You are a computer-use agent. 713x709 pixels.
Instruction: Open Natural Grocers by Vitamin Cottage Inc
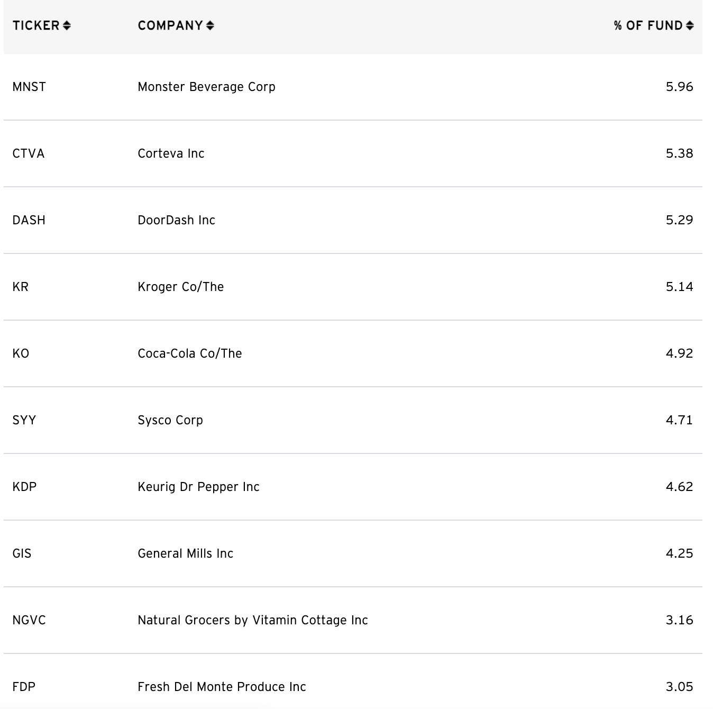pyautogui.click(x=252, y=620)
